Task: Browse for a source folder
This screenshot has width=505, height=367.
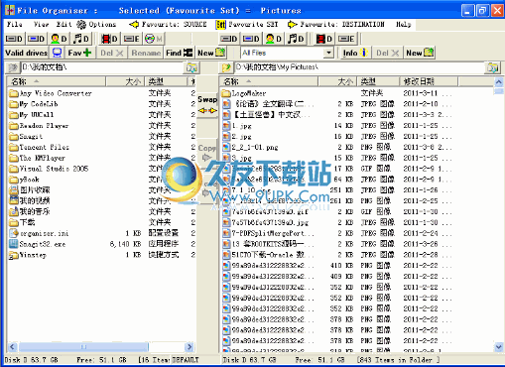Action: click(191, 67)
